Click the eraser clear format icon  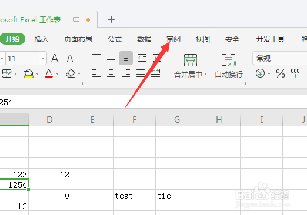71,73
